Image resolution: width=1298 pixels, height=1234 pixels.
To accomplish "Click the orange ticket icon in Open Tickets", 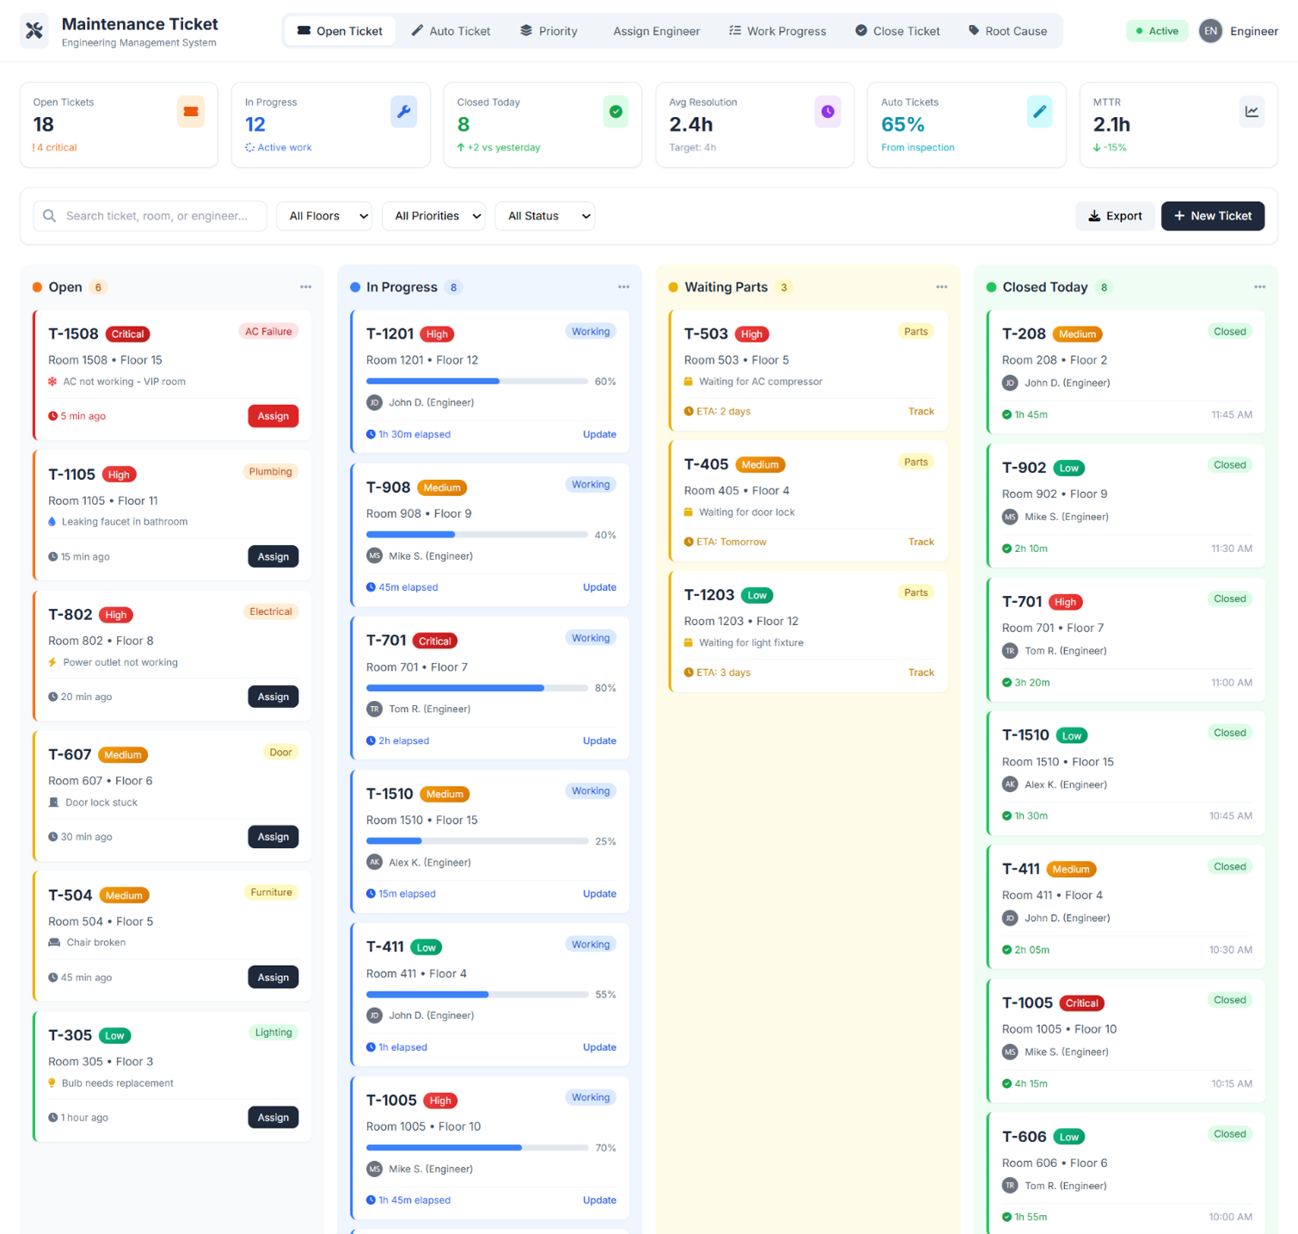I will (191, 112).
